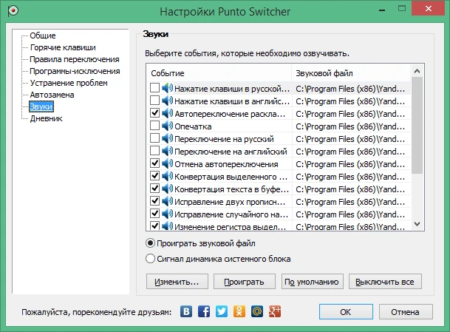Click the Событие column header
The height and width of the screenshot is (332, 450).
[x=219, y=73]
